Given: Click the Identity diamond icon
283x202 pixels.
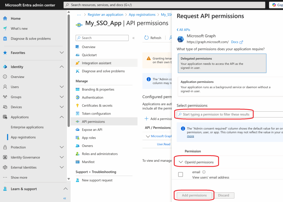Looking at the screenshot, I should (x=5, y=67).
